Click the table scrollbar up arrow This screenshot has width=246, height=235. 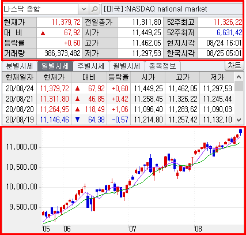(239, 77)
